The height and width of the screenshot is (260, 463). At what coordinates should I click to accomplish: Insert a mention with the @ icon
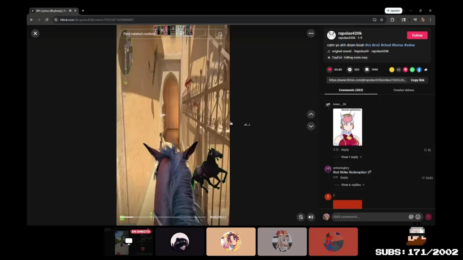(x=411, y=217)
